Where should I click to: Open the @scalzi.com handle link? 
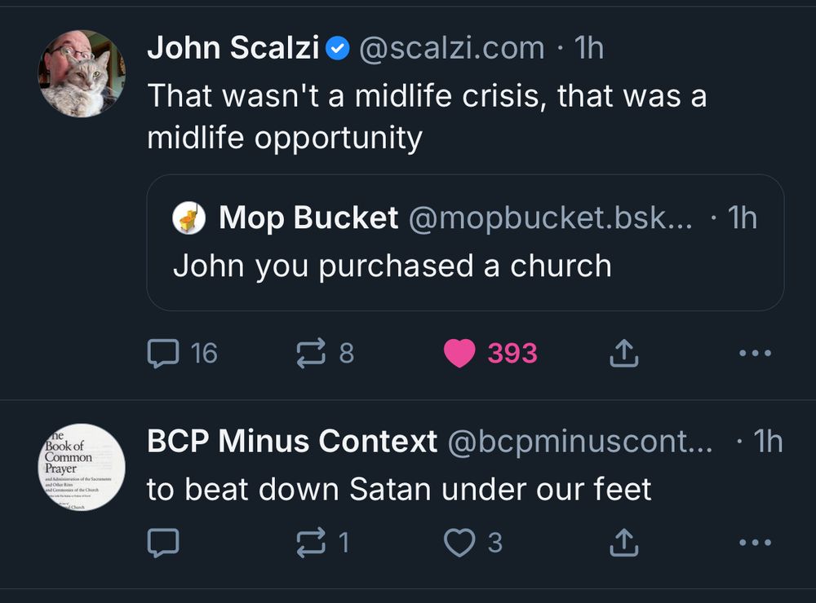point(451,47)
